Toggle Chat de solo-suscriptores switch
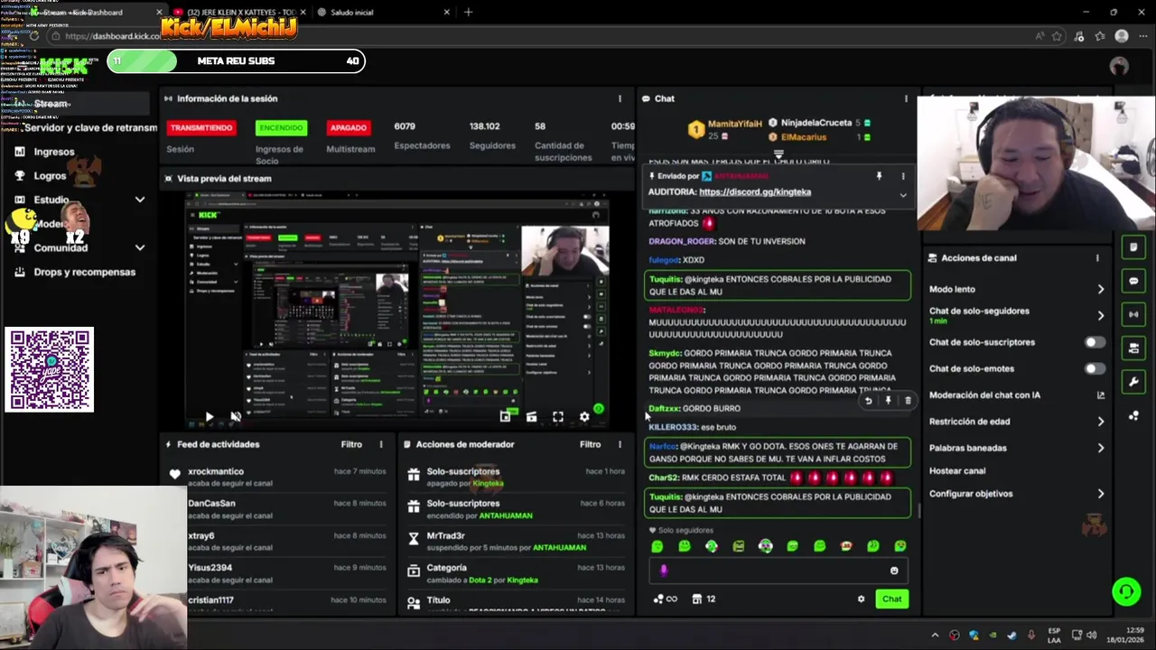Image resolution: width=1156 pixels, height=650 pixels. pos(1095,342)
